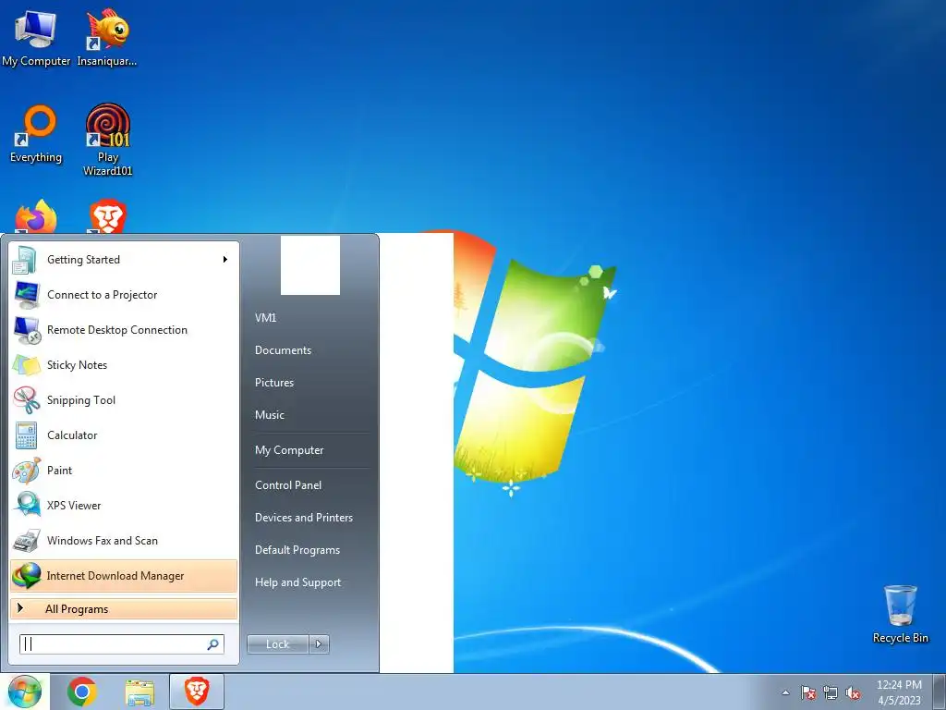Expand All Programs list
Viewport: 946px width, 710px height.
point(124,609)
